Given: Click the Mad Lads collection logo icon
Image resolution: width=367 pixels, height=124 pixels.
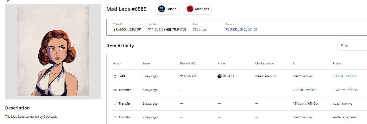Looking at the screenshot, I should 190,9.
